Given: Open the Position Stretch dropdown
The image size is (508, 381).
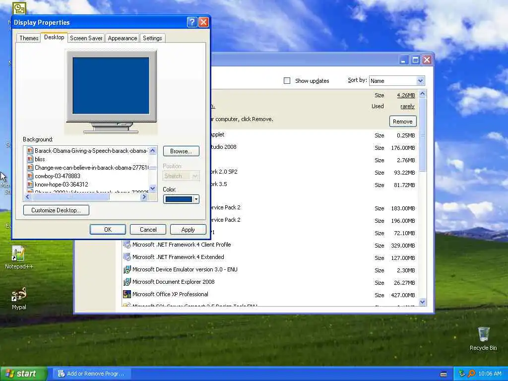Looking at the screenshot, I should click(x=181, y=176).
